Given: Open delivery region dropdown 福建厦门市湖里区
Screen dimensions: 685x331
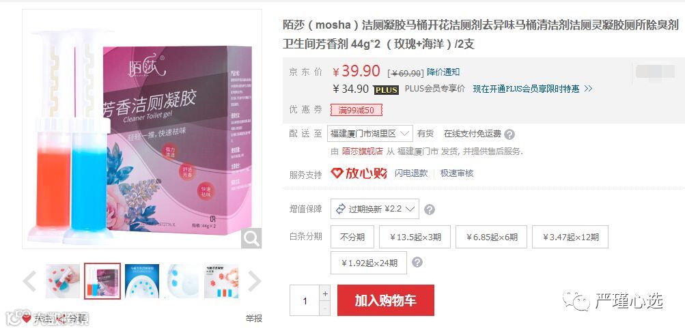Looking at the screenshot, I should [369, 134].
